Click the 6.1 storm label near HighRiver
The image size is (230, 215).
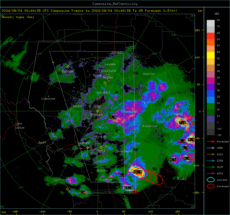[x=122, y=175]
